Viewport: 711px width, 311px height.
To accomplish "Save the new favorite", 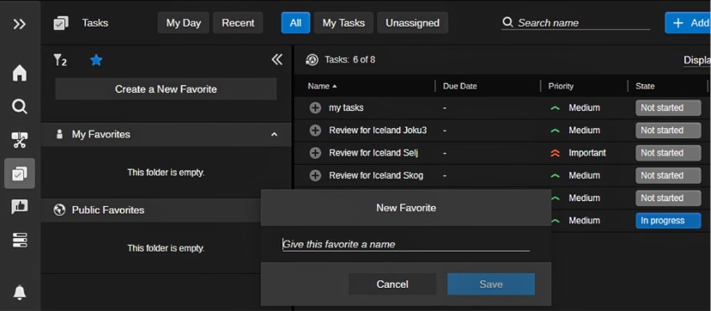I will click(x=491, y=284).
